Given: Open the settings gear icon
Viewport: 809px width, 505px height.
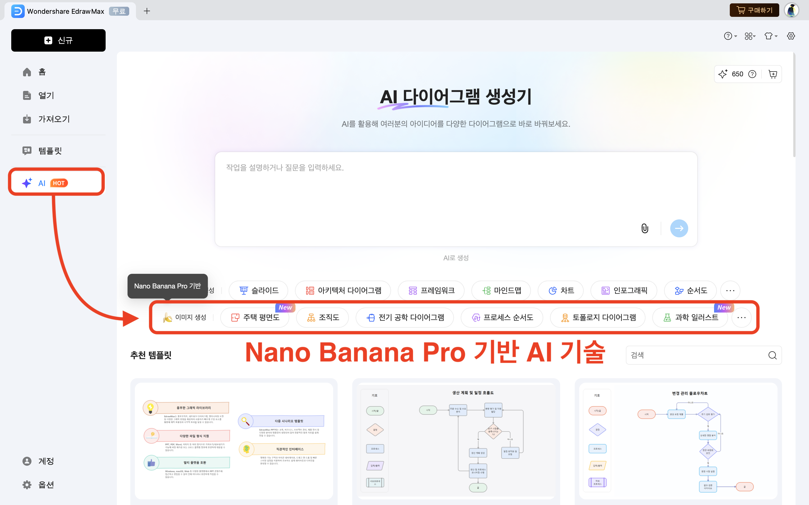Looking at the screenshot, I should click(x=791, y=36).
